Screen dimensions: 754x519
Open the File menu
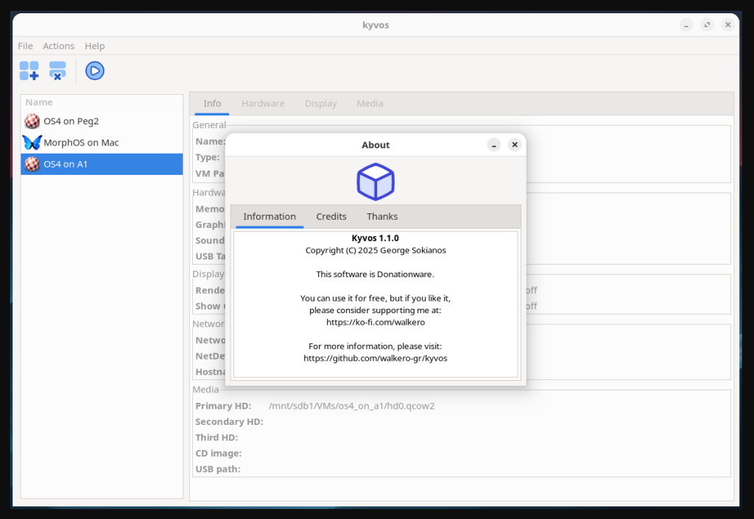25,46
